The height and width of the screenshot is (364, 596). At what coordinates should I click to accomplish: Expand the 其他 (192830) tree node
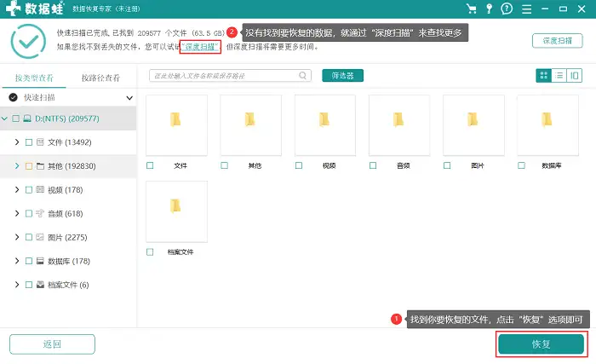[17, 165]
